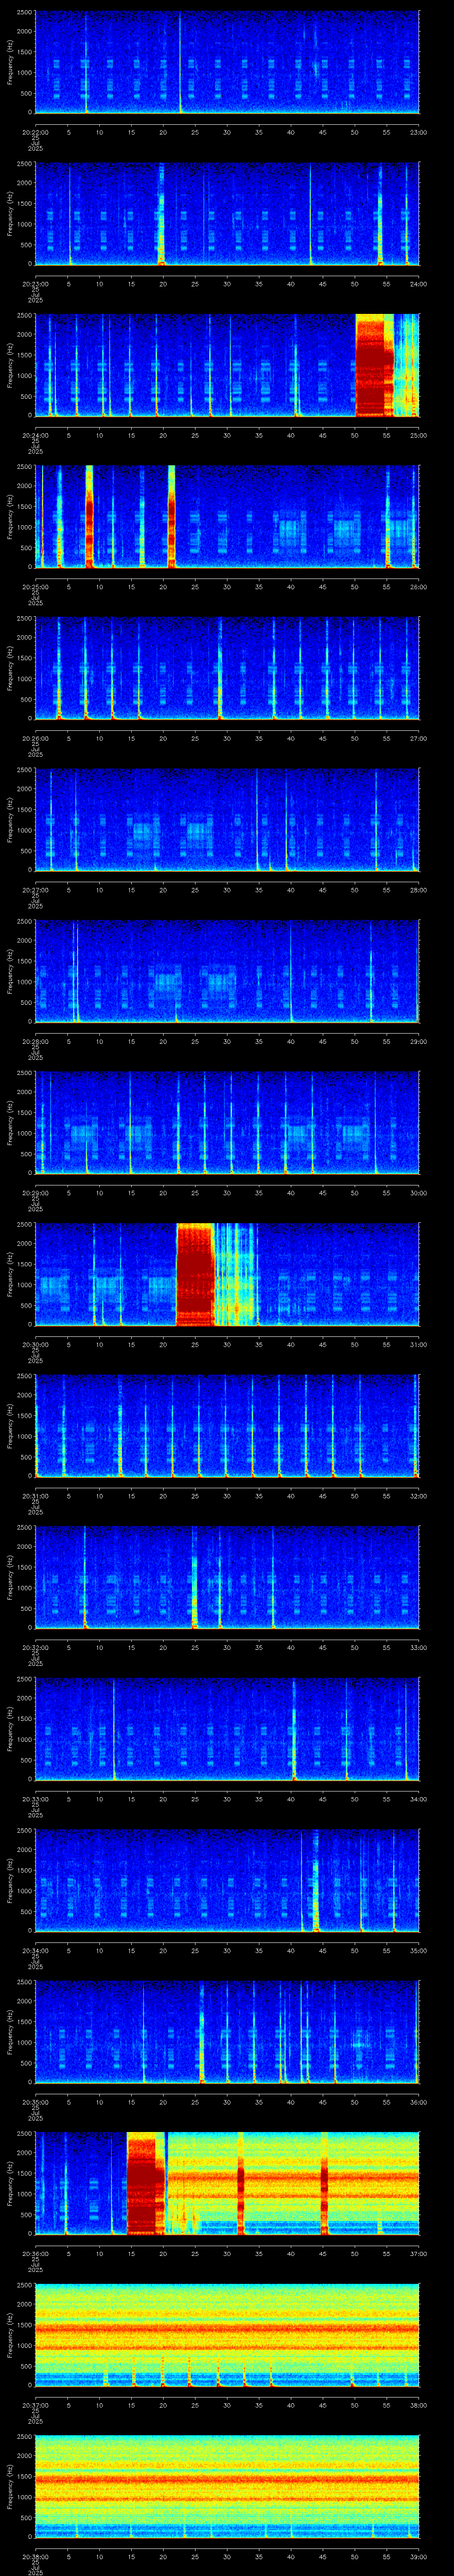Open the spectrogram panel starting at 20:33:00
Image resolution: width=454 pixels, height=2576 pixels.
pyautogui.click(x=227, y=1729)
